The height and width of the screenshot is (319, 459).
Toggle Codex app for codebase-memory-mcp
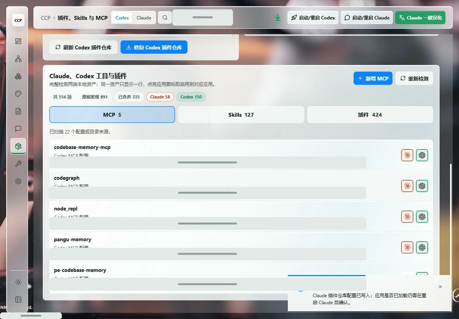coord(422,155)
